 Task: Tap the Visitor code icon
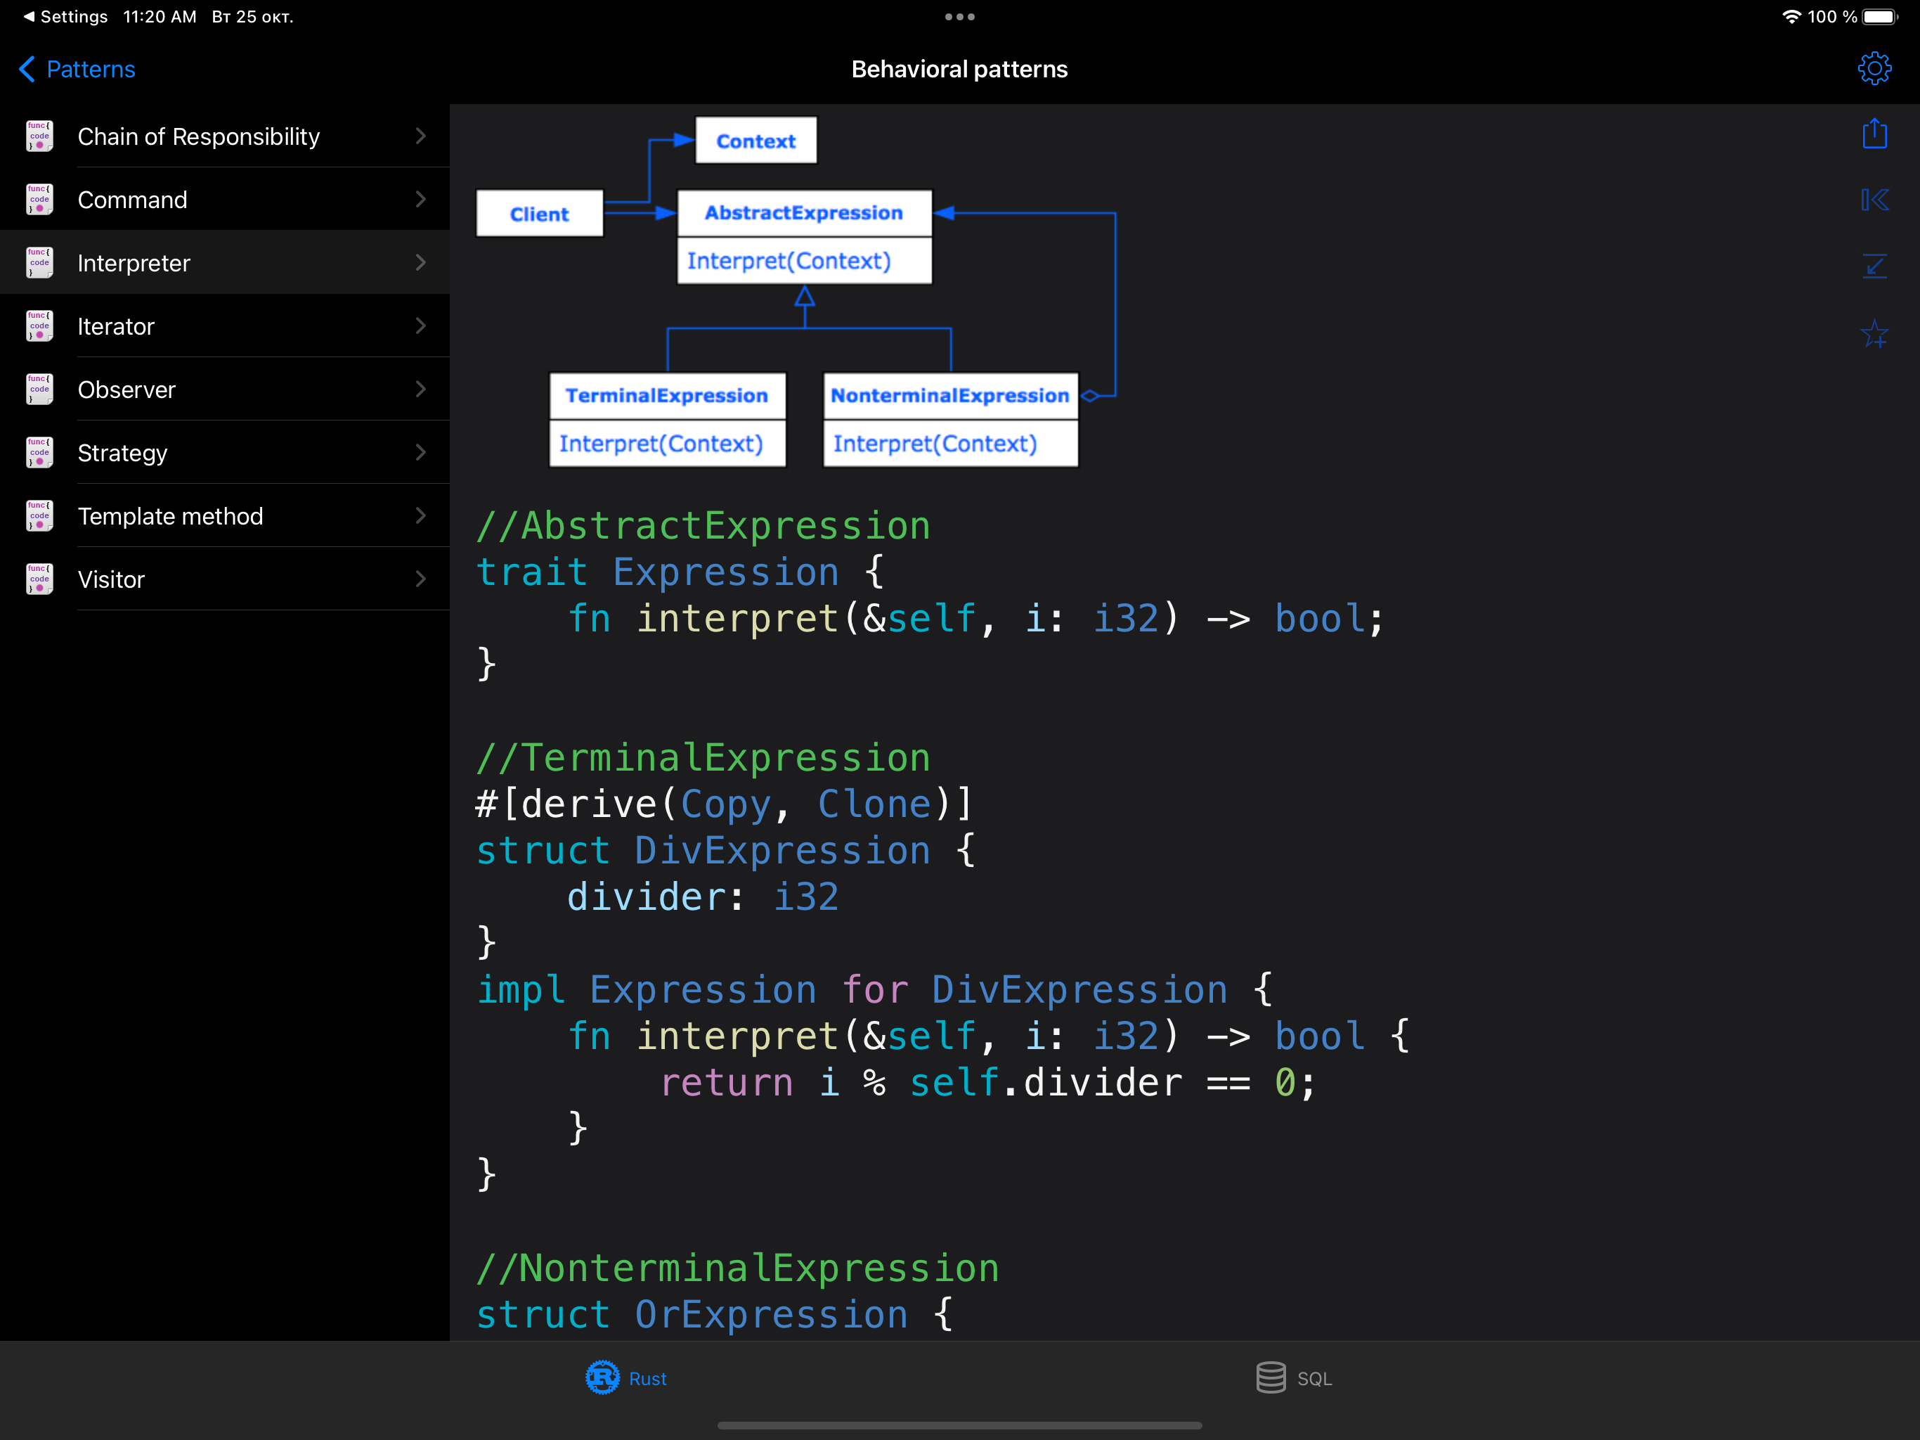tap(39, 579)
